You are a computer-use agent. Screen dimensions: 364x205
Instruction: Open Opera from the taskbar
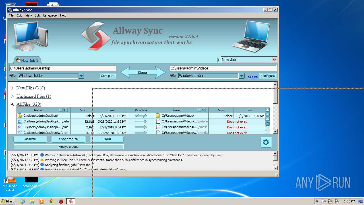[61, 201]
